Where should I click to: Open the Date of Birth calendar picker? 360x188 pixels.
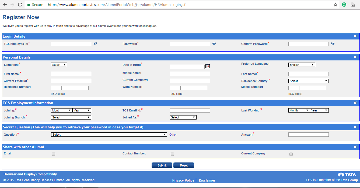208,66
